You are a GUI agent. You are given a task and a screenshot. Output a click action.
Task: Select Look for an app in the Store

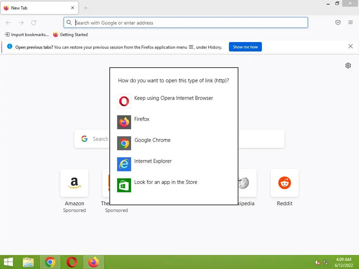pos(165,182)
